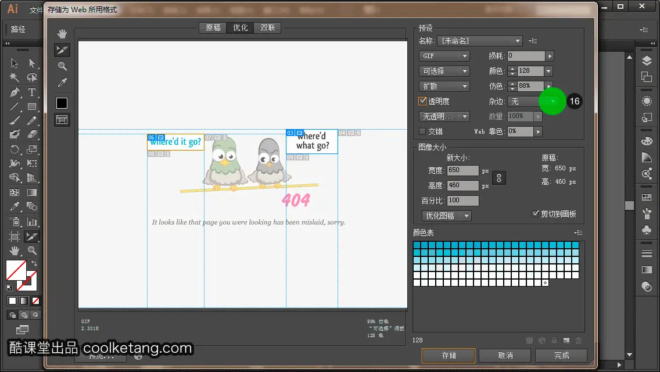Viewport: 660px width, 372px height.
Task: Open the 颜色表 panel menu icon
Action: click(578, 233)
